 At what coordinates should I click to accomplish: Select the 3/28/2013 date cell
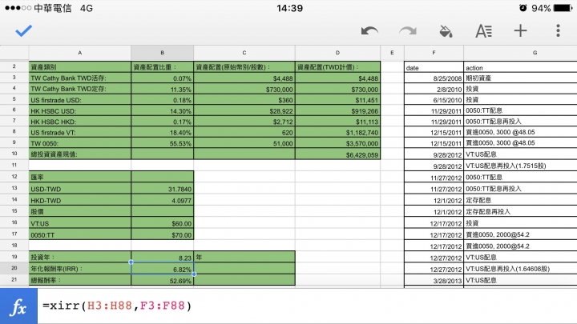[434, 280]
